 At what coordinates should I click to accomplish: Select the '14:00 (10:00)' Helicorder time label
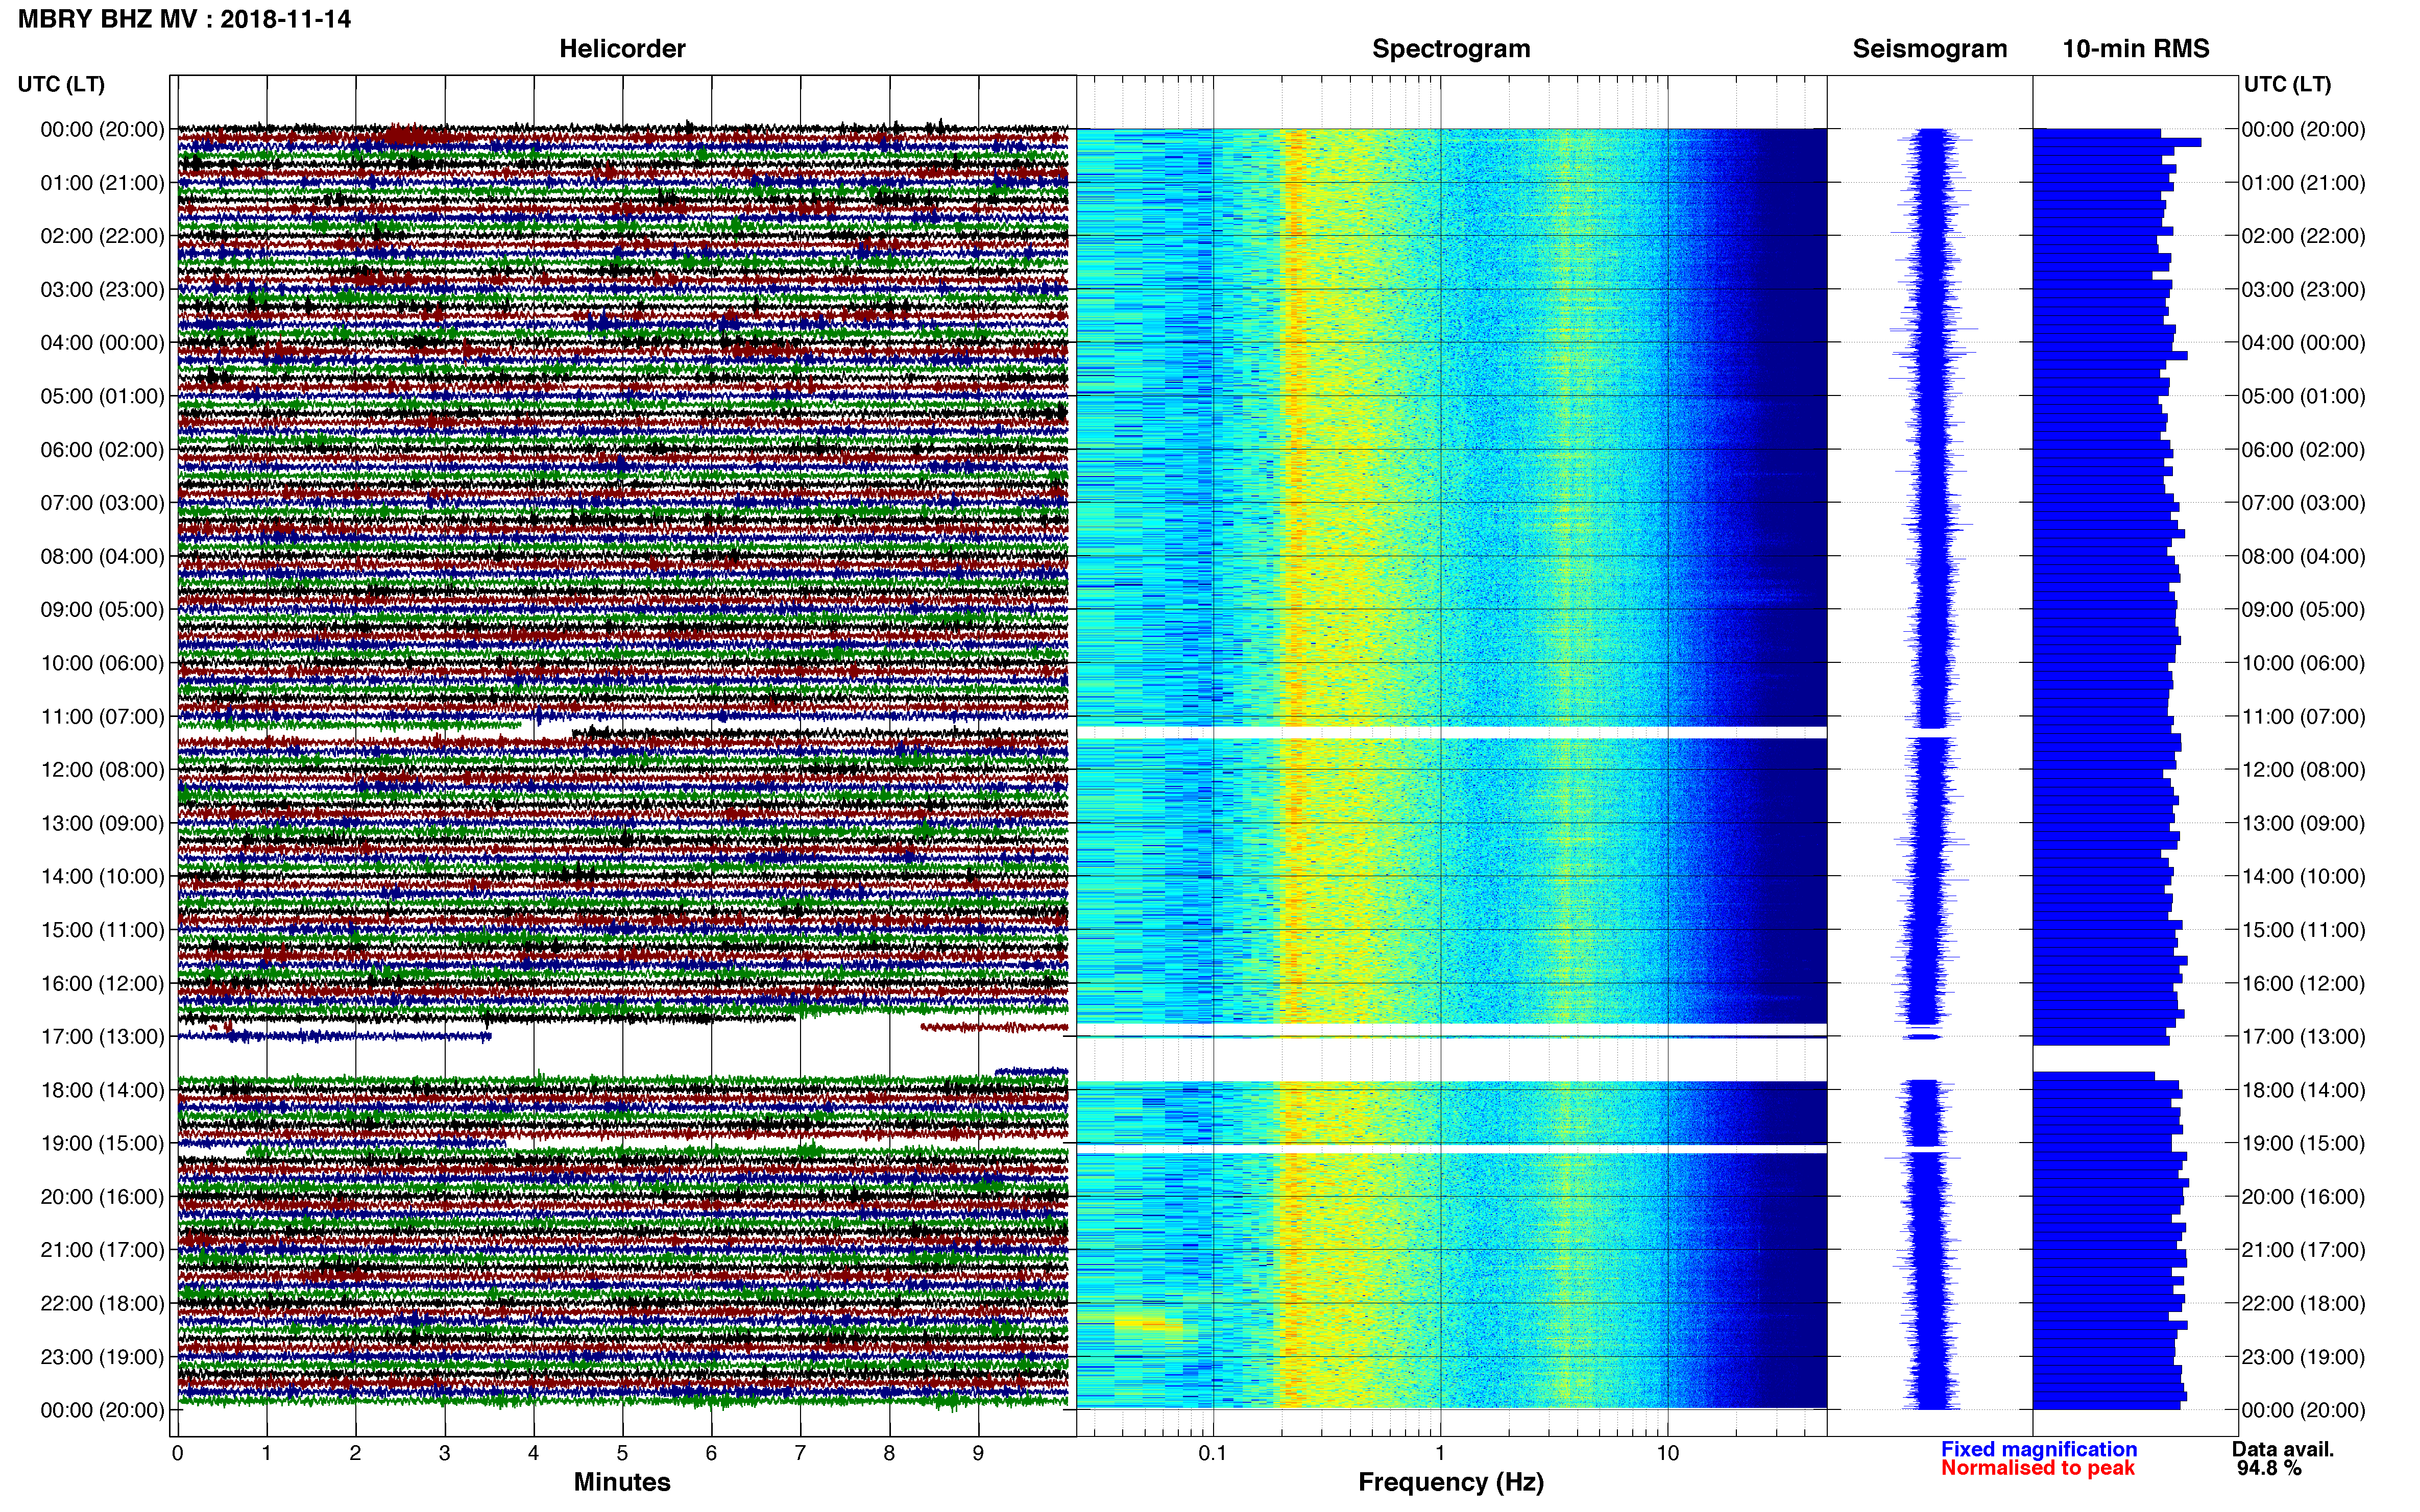pyautogui.click(x=102, y=877)
